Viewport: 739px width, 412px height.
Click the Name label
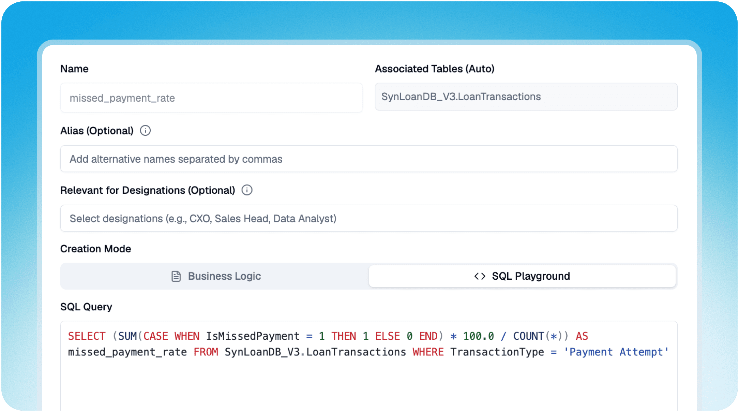(74, 69)
